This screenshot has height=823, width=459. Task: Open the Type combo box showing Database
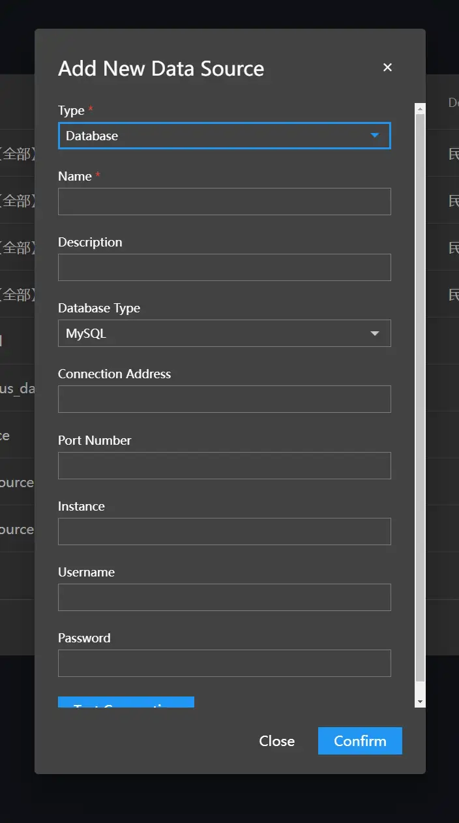[215, 136]
